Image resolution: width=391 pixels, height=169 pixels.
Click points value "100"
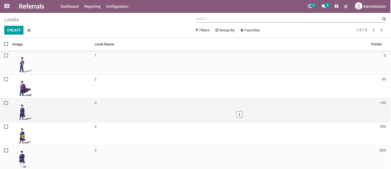coord(383,103)
